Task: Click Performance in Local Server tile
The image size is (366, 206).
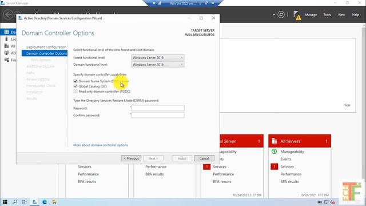Action: (x=223, y=174)
